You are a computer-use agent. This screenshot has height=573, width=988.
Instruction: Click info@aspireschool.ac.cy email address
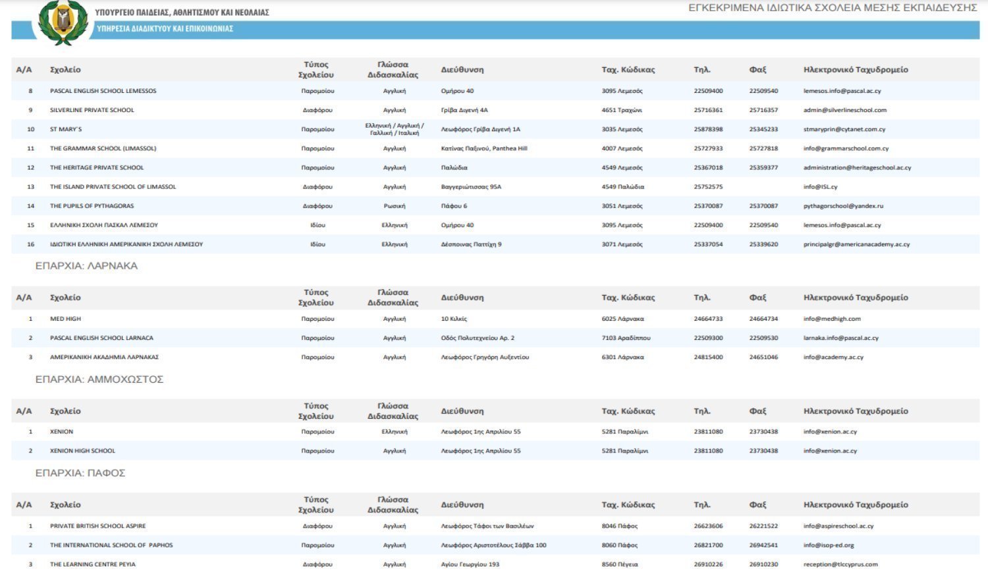click(838, 526)
